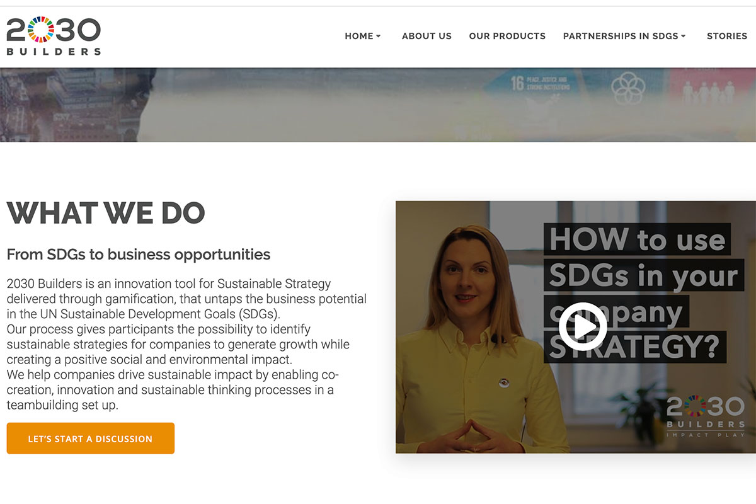Expand the HOME dropdown caret
Screen dimensions: 756x504
click(x=379, y=37)
